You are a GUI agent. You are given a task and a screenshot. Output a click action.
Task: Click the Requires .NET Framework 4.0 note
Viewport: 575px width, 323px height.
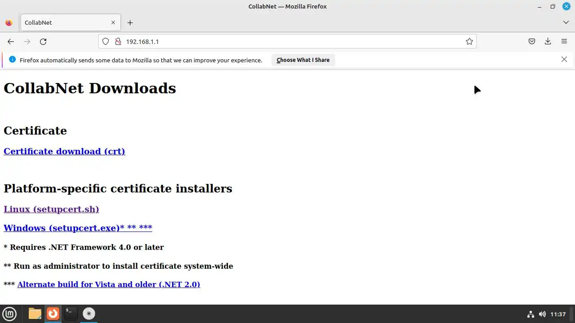pyautogui.click(x=84, y=247)
